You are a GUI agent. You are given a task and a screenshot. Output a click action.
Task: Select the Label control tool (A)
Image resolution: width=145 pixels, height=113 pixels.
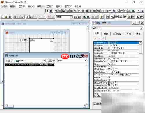56,11
